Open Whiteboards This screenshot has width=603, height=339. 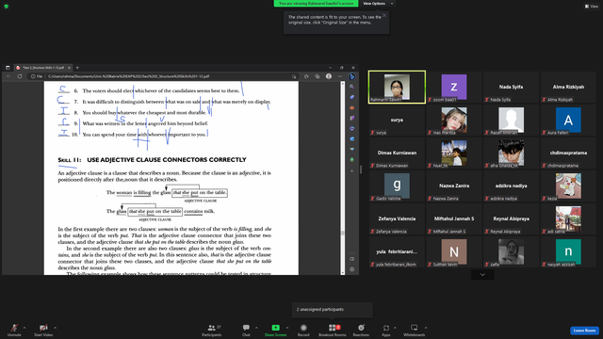pyautogui.click(x=415, y=330)
